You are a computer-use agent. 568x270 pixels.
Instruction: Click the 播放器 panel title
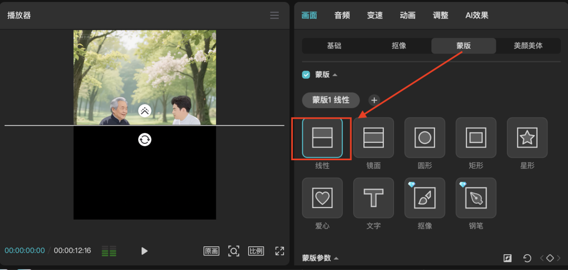pyautogui.click(x=19, y=16)
